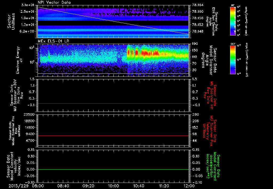Click the 08:00 time axis label

click(x=38, y=186)
